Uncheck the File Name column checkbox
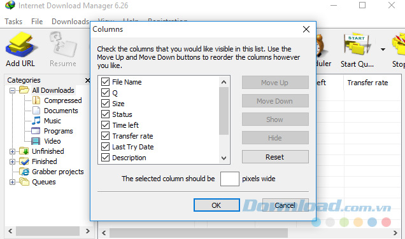 pos(105,82)
